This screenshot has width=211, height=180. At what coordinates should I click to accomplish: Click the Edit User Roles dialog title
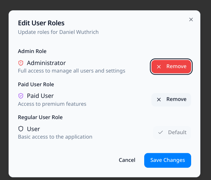[41, 23]
